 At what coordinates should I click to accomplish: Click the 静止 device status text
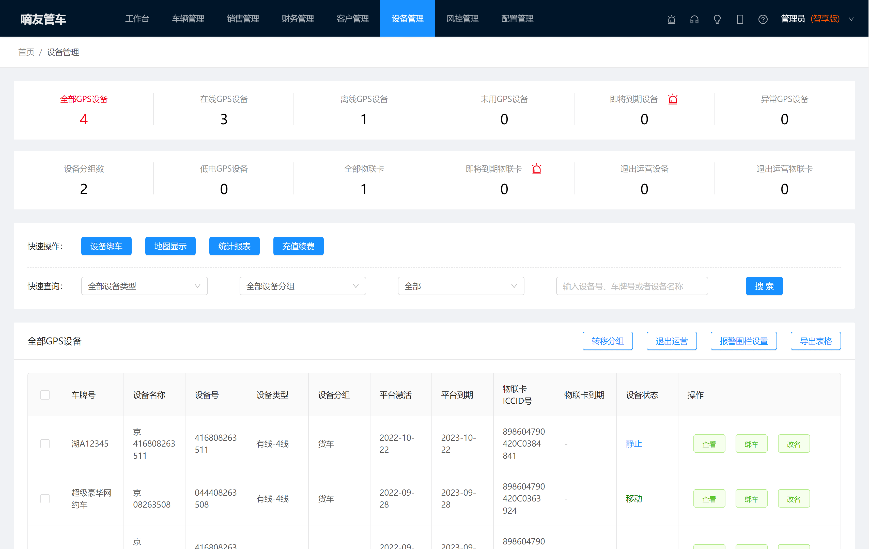click(634, 444)
